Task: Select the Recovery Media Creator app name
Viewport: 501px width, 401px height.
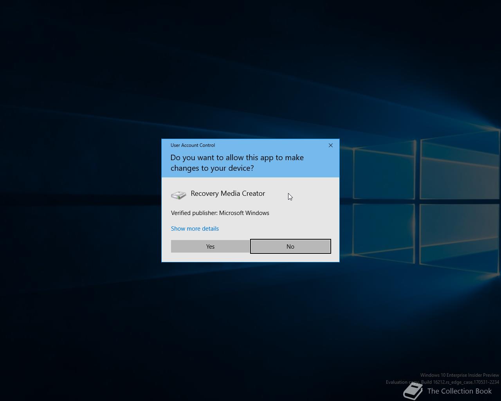Action: tap(228, 193)
